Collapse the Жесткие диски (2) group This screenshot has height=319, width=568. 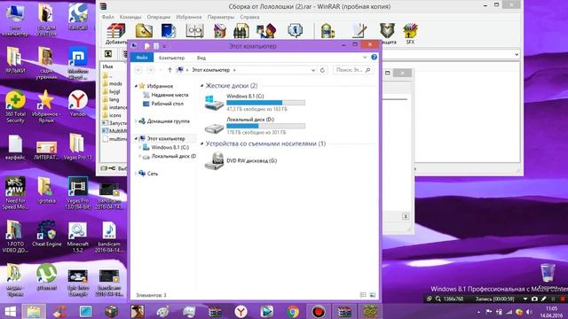pyautogui.click(x=202, y=86)
